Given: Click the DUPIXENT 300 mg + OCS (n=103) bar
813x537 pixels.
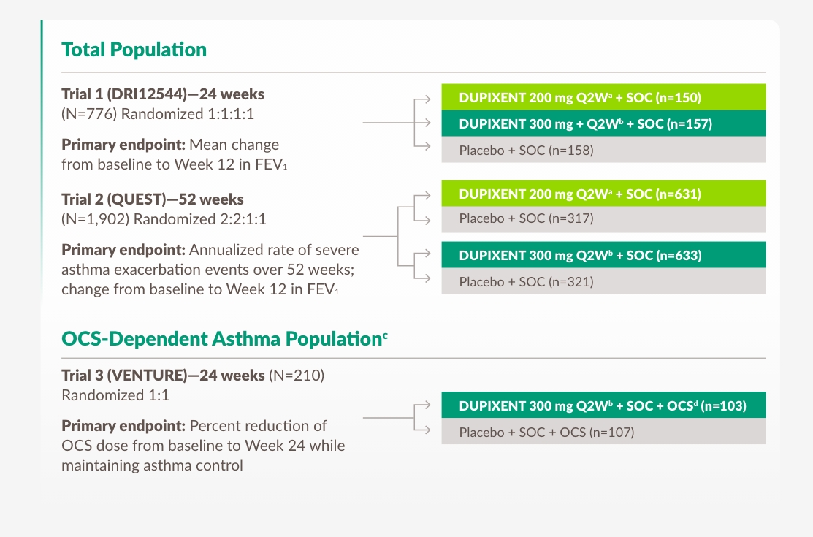Looking at the screenshot, I should coord(603,405).
